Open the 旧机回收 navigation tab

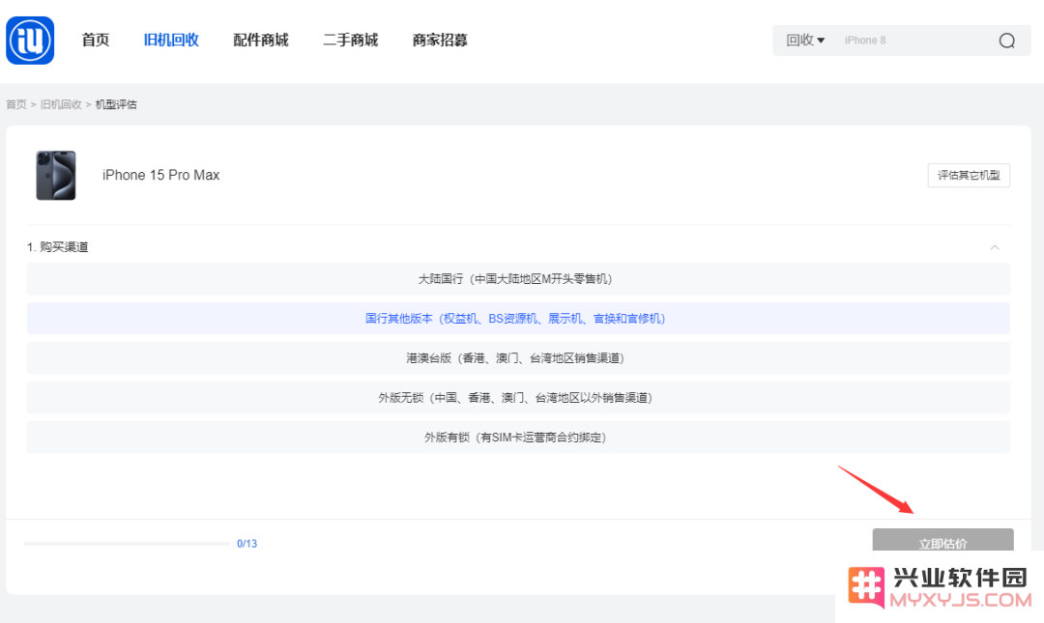point(171,40)
